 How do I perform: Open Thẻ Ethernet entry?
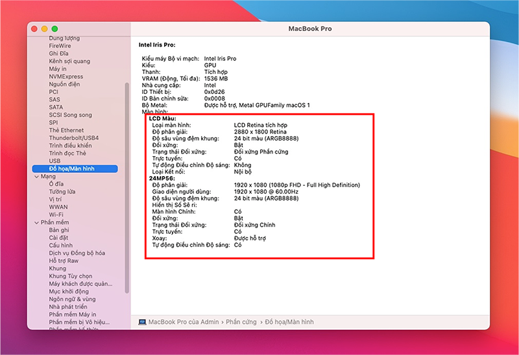66,130
